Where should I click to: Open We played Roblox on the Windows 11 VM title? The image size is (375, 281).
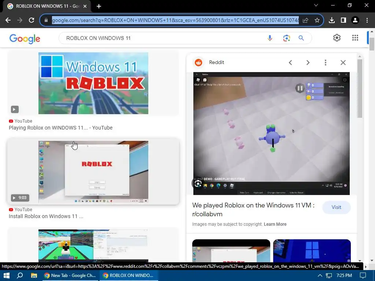click(253, 210)
